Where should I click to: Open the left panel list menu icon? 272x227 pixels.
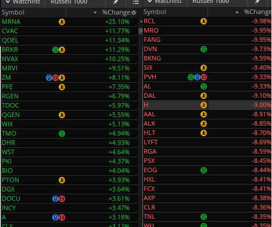pyautogui.click(x=135, y=2)
